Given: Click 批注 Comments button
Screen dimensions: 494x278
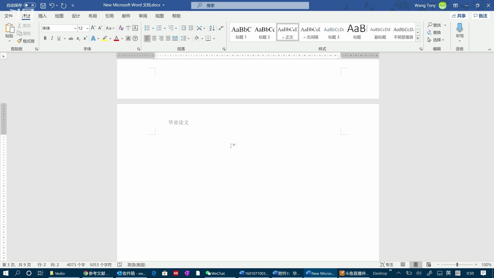Looking at the screenshot, I should coord(481,16).
